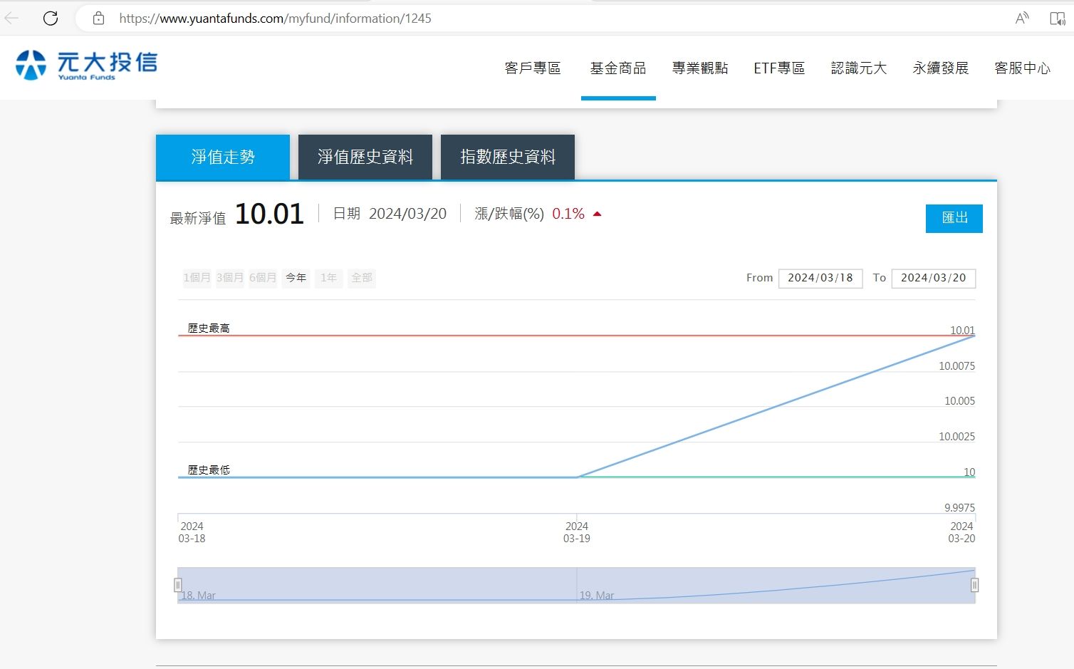The height and width of the screenshot is (669, 1074).
Task: Click the 18. Mar navigator label
Action: click(x=198, y=596)
